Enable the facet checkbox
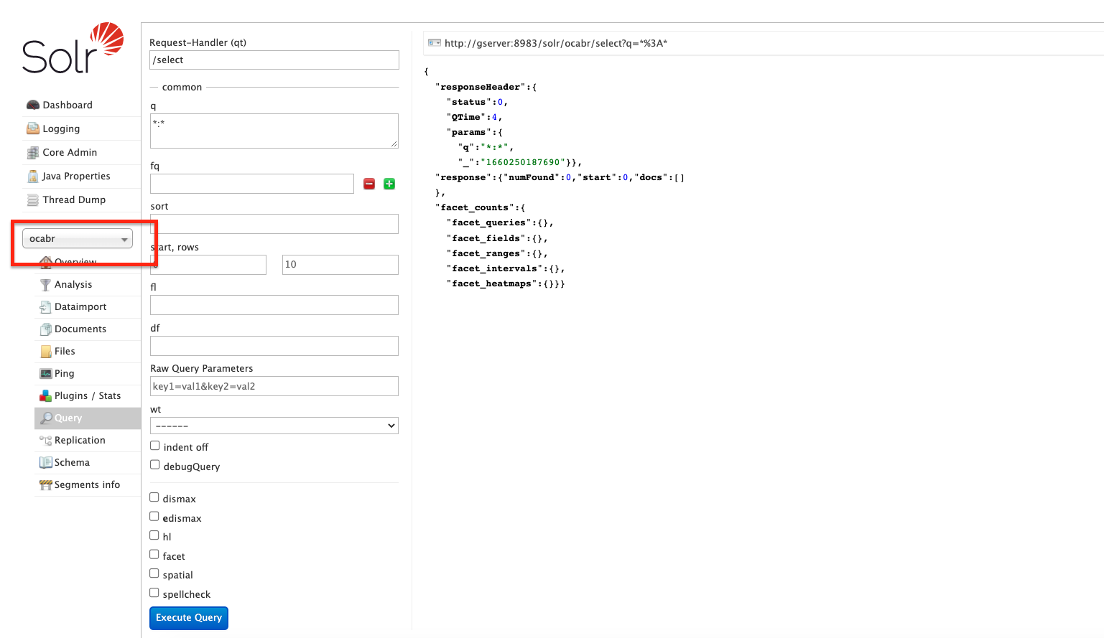The height and width of the screenshot is (638, 1104). (x=154, y=555)
